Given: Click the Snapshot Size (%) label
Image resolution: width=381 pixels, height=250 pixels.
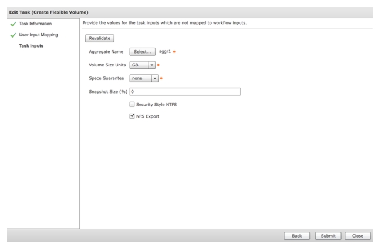Looking at the screenshot, I should pos(108,92).
